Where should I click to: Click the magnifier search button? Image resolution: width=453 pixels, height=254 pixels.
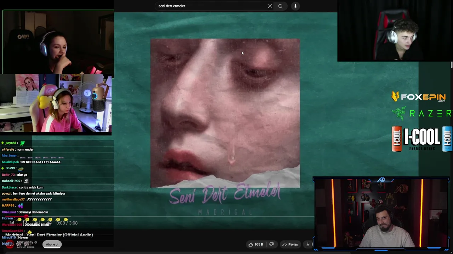(x=280, y=6)
